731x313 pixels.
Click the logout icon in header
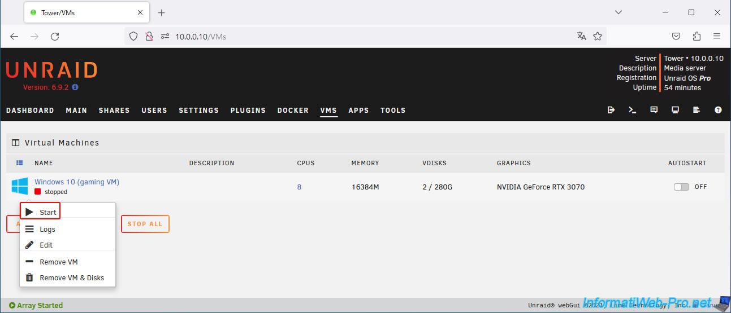coord(611,110)
